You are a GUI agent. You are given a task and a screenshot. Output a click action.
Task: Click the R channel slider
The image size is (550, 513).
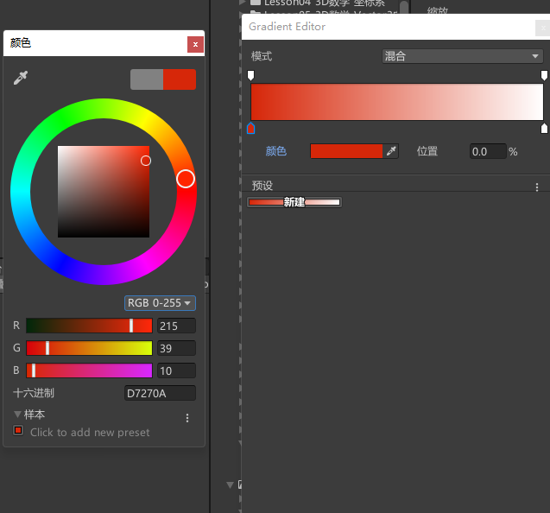click(x=89, y=326)
